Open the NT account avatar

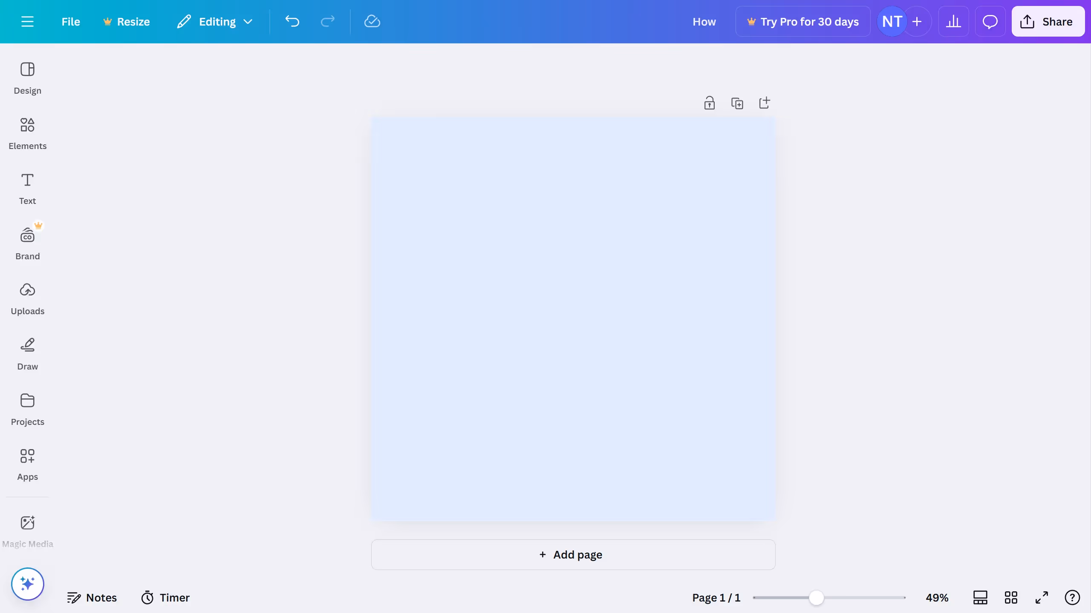891,21
